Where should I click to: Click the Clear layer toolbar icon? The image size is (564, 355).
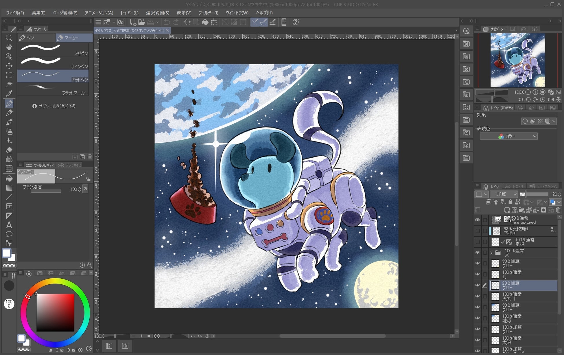click(x=187, y=22)
